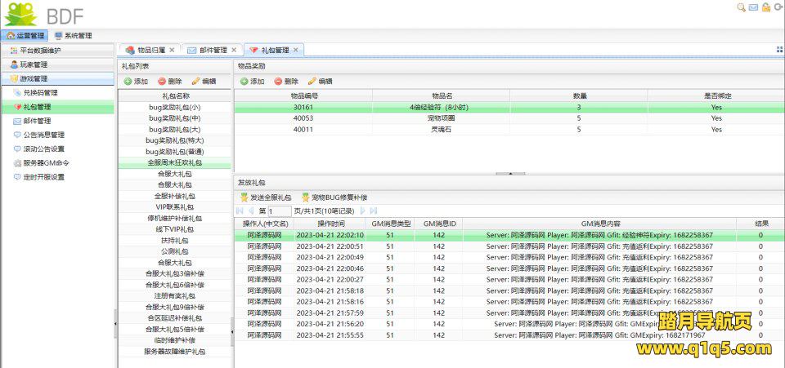Click 编辑 in the 礼包列表 toolbar
The height and width of the screenshot is (368, 785).
point(204,82)
